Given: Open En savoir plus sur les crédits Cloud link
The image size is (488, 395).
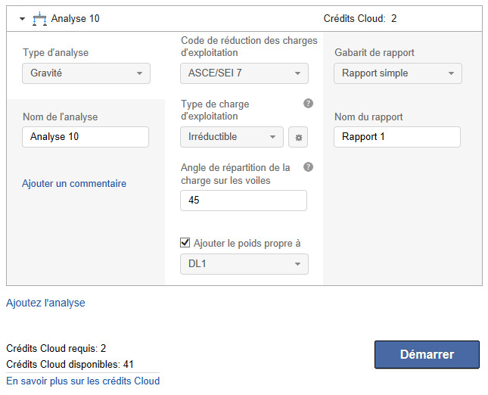Looking at the screenshot, I should [83, 381].
